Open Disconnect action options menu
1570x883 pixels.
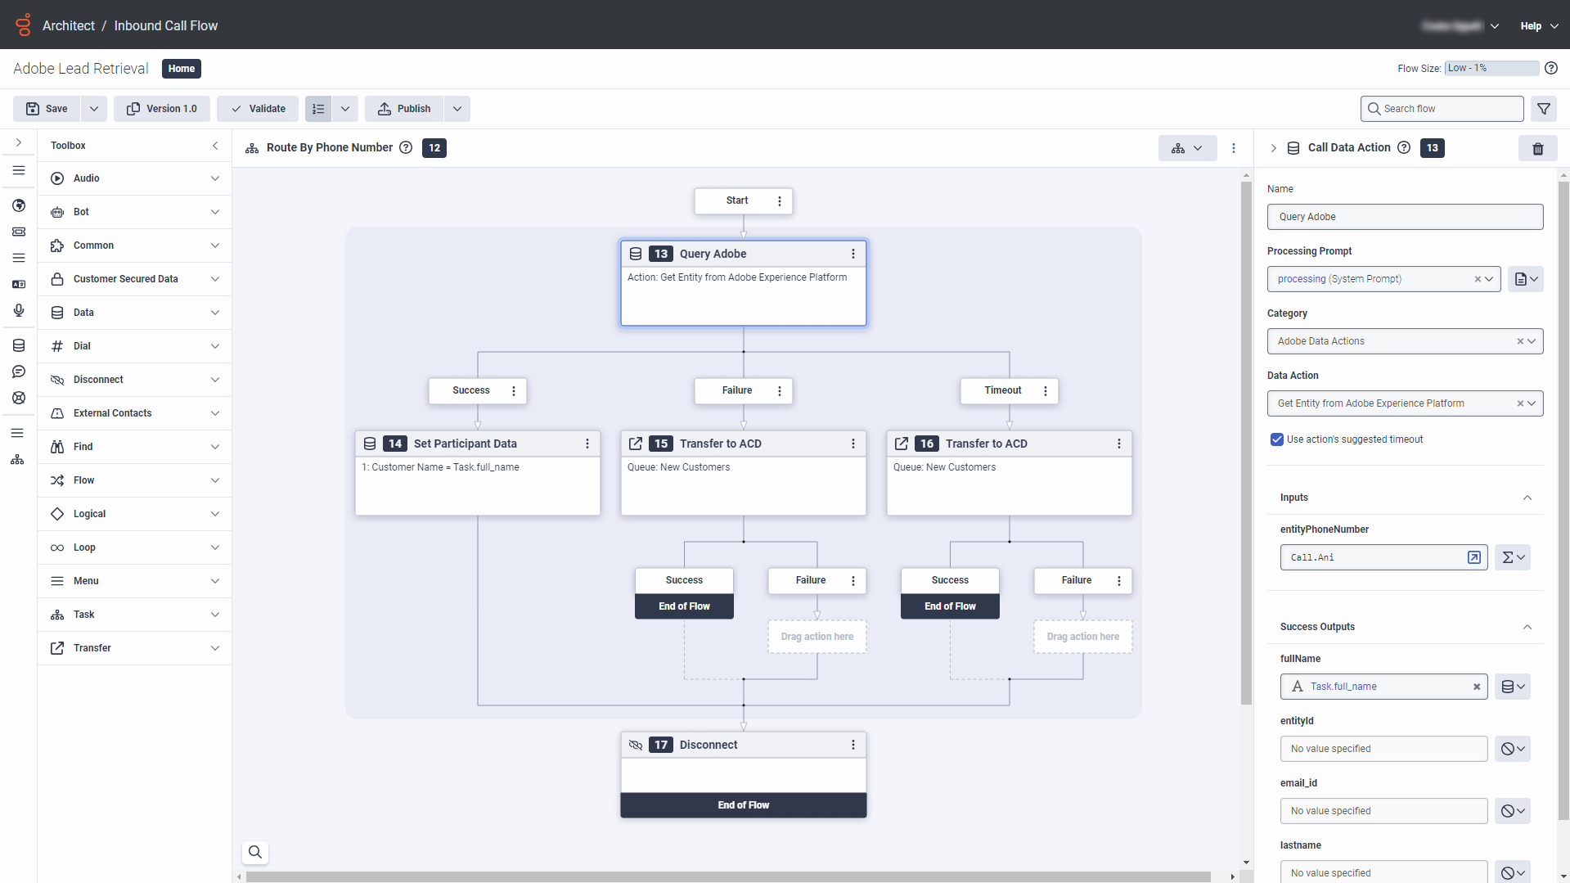pyautogui.click(x=853, y=745)
